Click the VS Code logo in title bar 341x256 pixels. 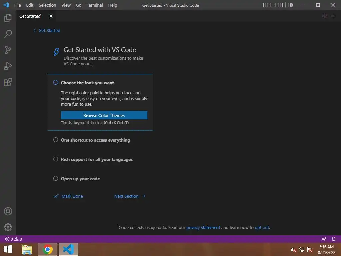point(6,5)
